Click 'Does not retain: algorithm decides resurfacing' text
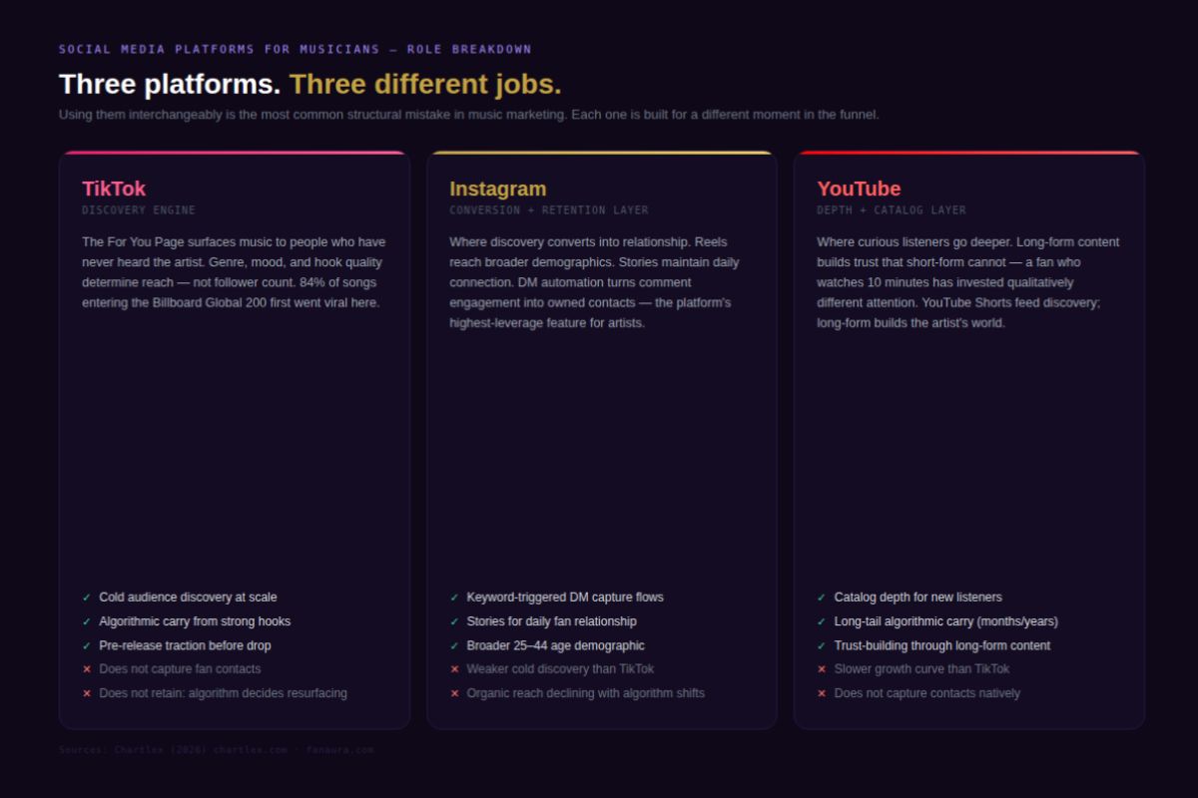 click(x=223, y=693)
